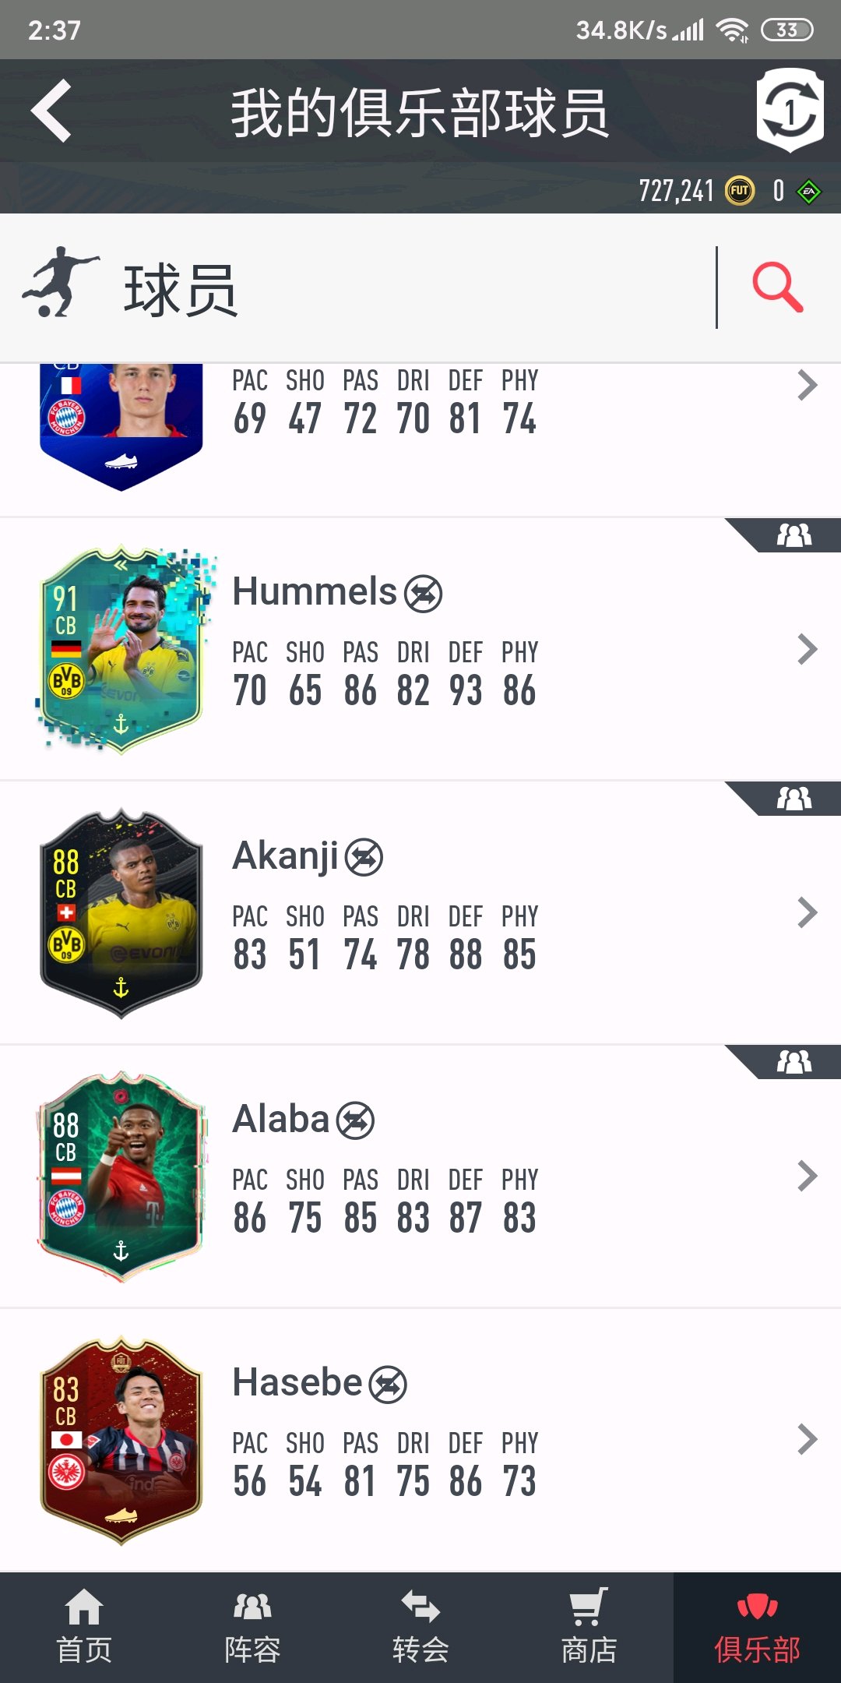Image resolution: width=841 pixels, height=1683 pixels.
Task: Switch to the 首页 home tab
Action: (x=84, y=1628)
